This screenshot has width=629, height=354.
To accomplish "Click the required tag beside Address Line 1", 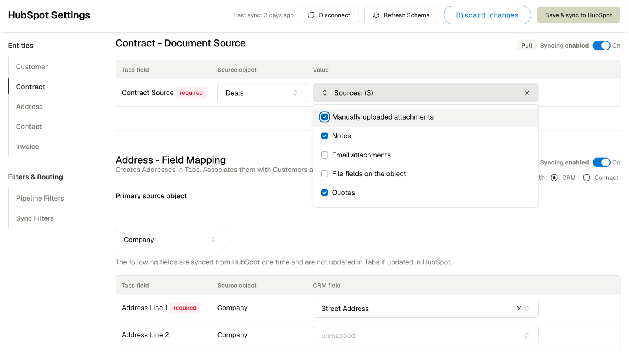I will pyautogui.click(x=185, y=308).
